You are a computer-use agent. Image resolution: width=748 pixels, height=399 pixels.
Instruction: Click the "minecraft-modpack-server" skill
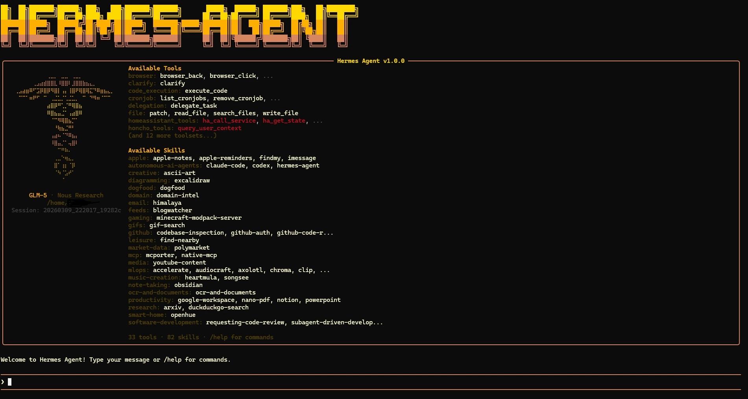199,218
